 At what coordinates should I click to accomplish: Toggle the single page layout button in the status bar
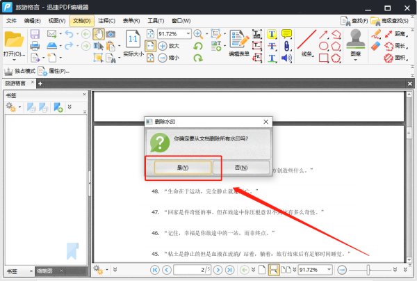pos(262,270)
